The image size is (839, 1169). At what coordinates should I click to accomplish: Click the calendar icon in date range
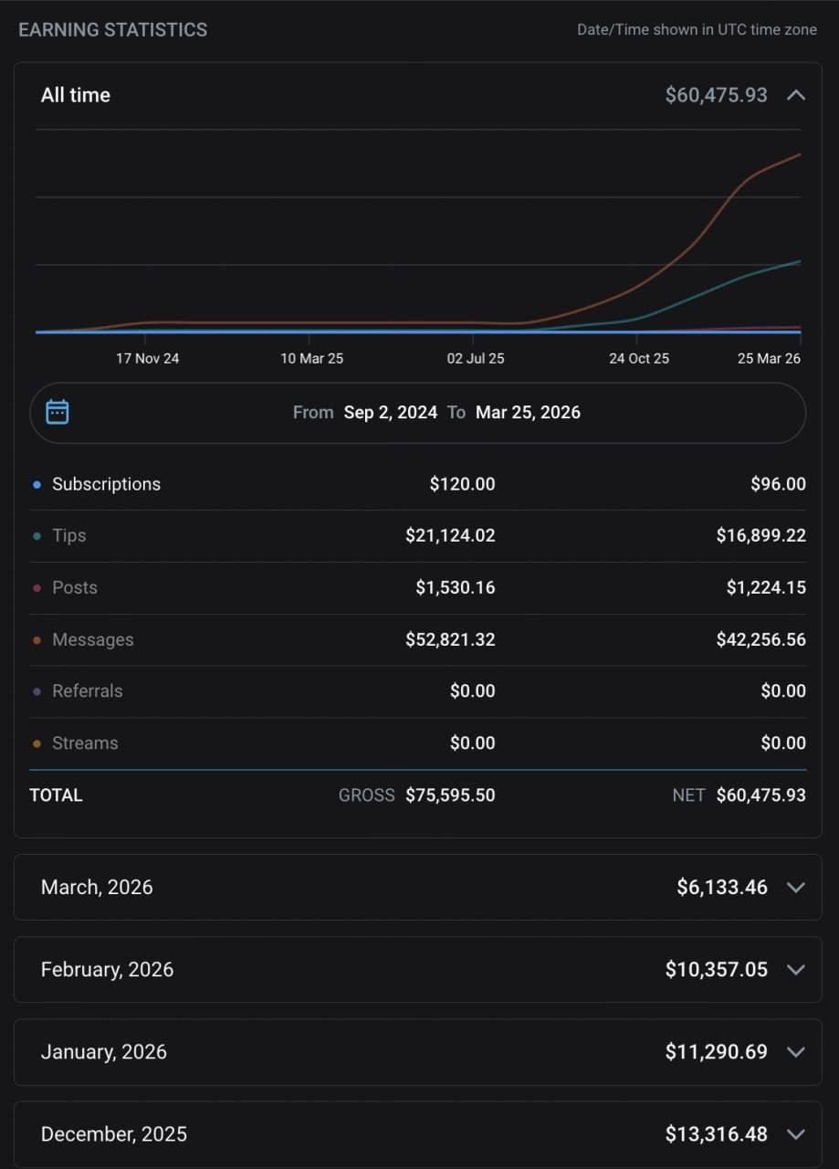coord(58,412)
